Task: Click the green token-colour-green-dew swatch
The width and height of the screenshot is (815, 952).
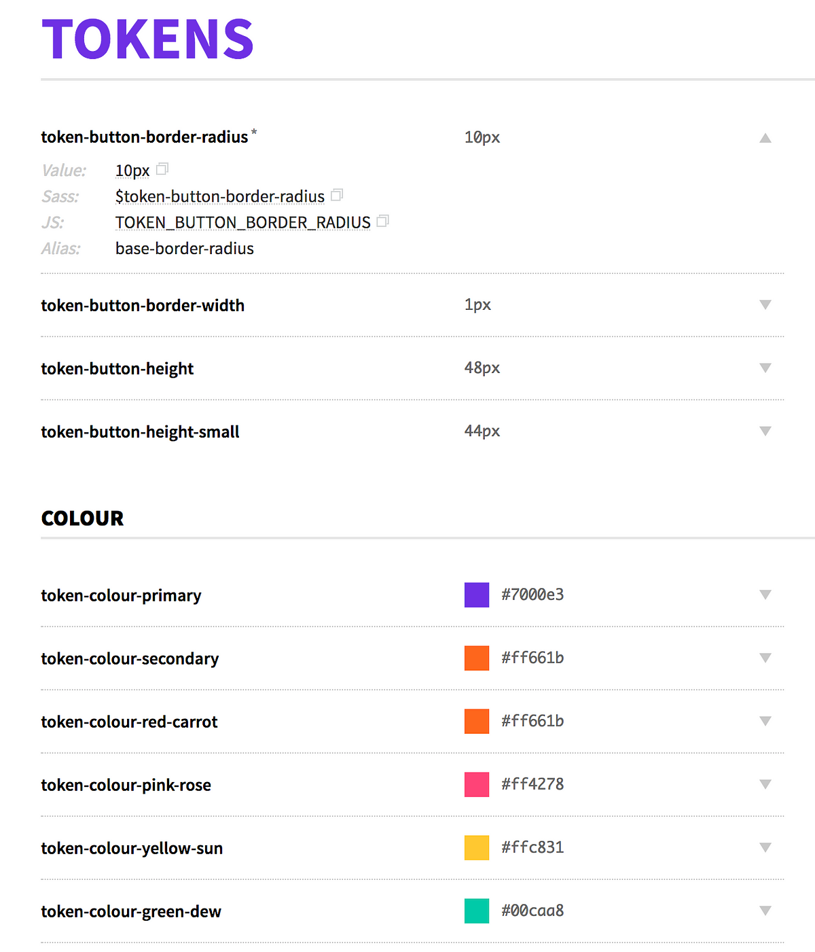Action: pyautogui.click(x=476, y=911)
